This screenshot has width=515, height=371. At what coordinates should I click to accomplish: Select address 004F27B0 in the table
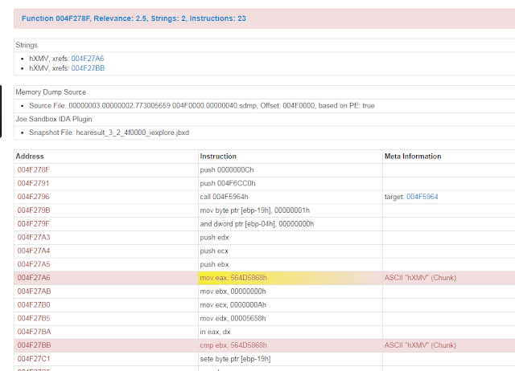[34, 305]
